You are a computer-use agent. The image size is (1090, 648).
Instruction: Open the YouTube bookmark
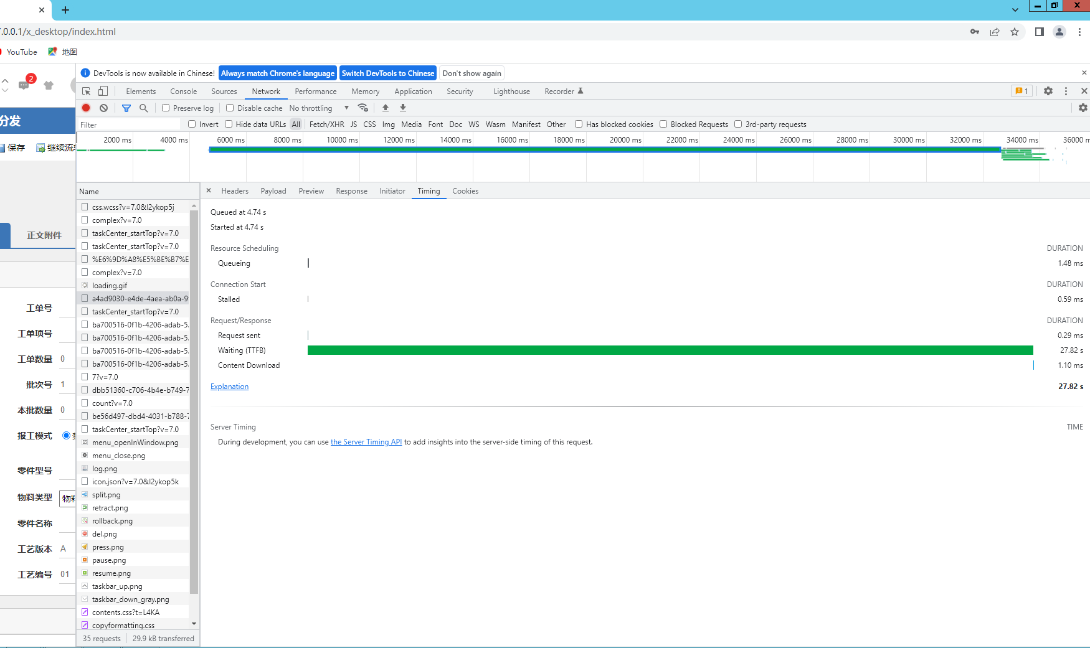pos(19,52)
